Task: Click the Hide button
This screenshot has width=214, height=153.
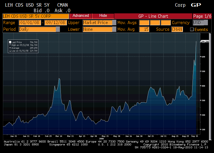Action: (x=103, y=16)
